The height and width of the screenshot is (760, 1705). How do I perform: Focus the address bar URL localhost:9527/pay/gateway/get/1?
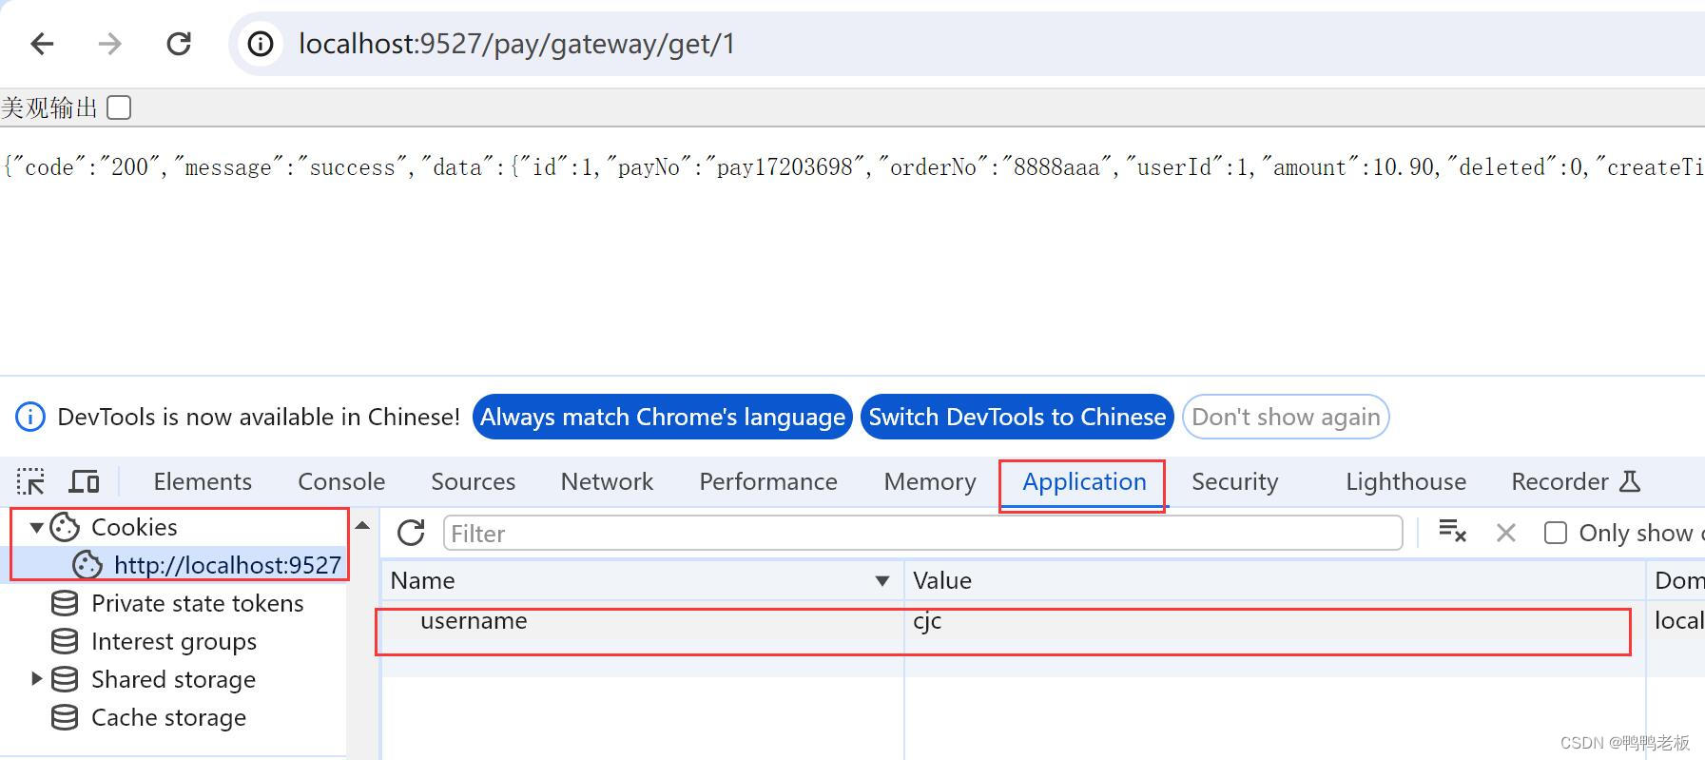[516, 44]
